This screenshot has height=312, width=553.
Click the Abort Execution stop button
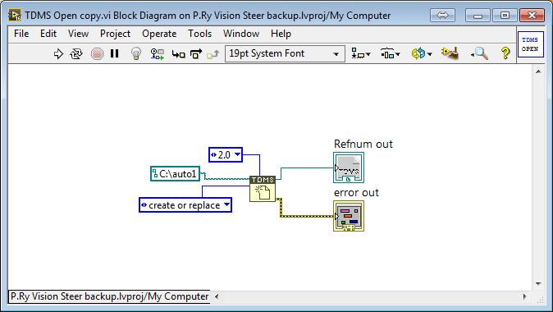[97, 53]
